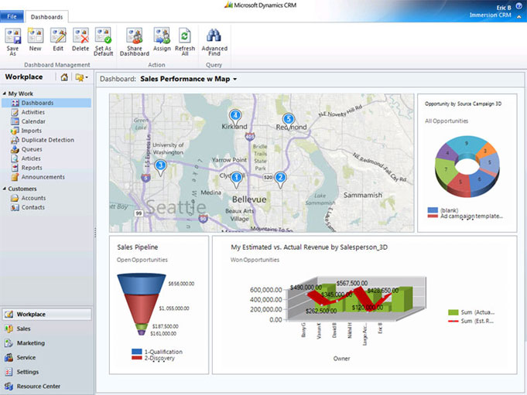Image resolution: width=527 pixels, height=395 pixels.
Task: Open the File menu tab
Action: pyautogui.click(x=12, y=16)
